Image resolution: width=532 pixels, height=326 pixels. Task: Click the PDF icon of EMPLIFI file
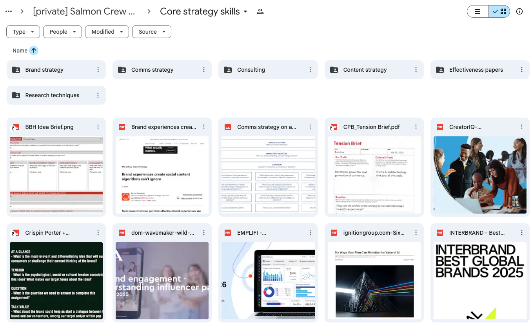(228, 233)
